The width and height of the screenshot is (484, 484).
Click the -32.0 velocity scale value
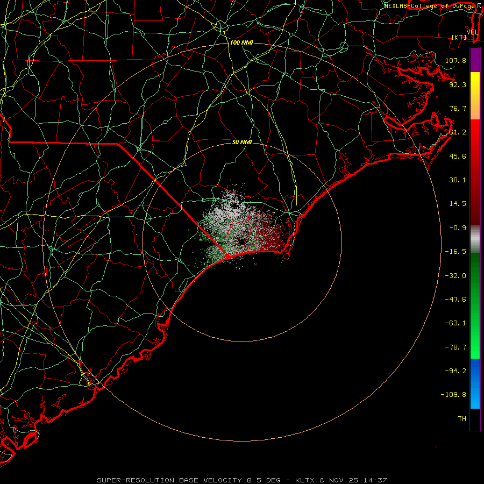pyautogui.click(x=455, y=276)
